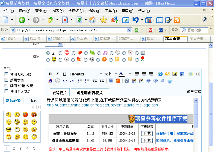Click the RSS feed icon in toolbar
The image size is (214, 152).
[x=177, y=20]
